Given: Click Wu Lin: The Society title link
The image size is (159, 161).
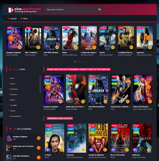Looking at the screenshot, I should [117, 155].
